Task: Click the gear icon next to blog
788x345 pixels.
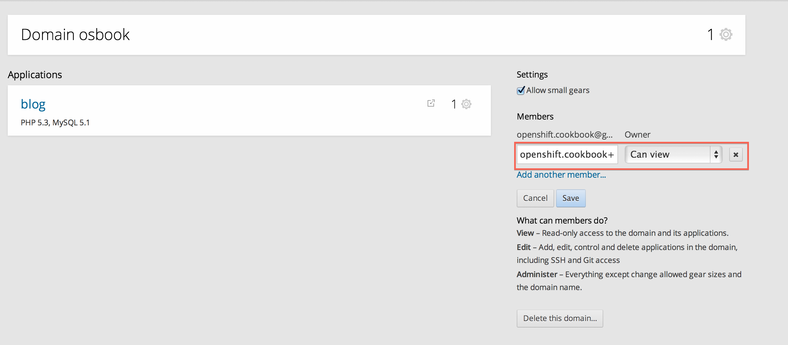Action: [466, 104]
